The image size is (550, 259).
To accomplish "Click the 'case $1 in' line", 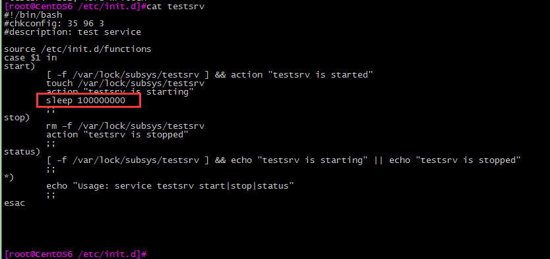I will [30, 58].
